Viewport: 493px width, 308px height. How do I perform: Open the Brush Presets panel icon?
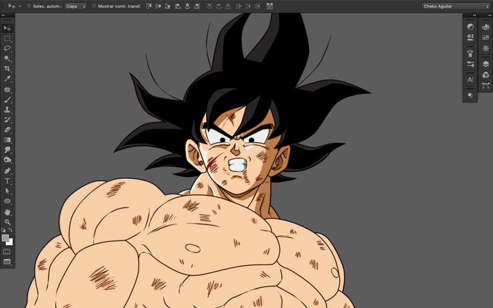[471, 53]
